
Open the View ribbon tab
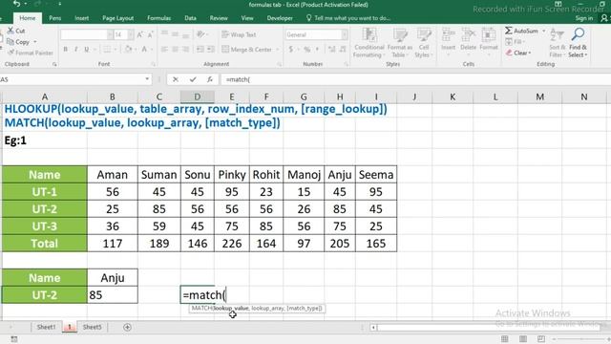click(x=247, y=18)
